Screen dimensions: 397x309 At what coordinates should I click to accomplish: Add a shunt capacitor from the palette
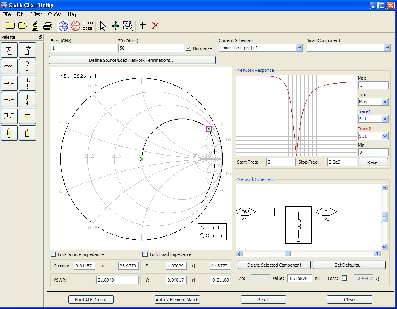tap(28, 83)
